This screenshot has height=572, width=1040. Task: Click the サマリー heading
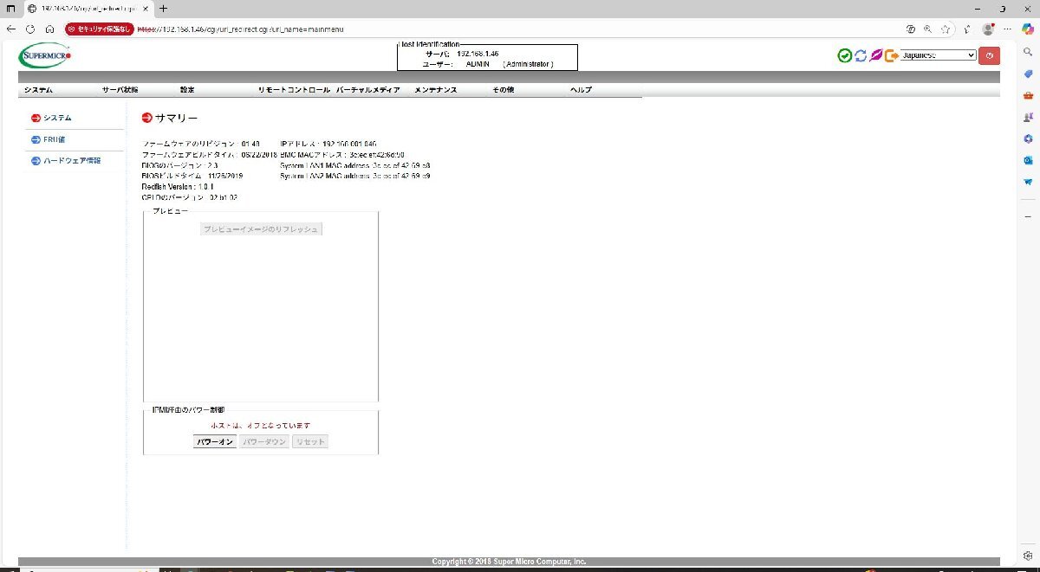click(x=177, y=118)
